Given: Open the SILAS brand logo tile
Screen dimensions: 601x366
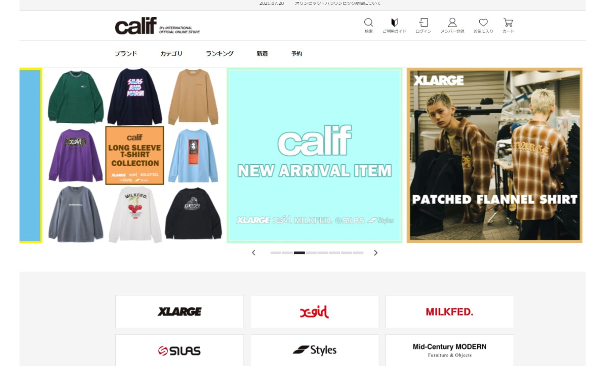Looking at the screenshot, I should click(x=179, y=350).
